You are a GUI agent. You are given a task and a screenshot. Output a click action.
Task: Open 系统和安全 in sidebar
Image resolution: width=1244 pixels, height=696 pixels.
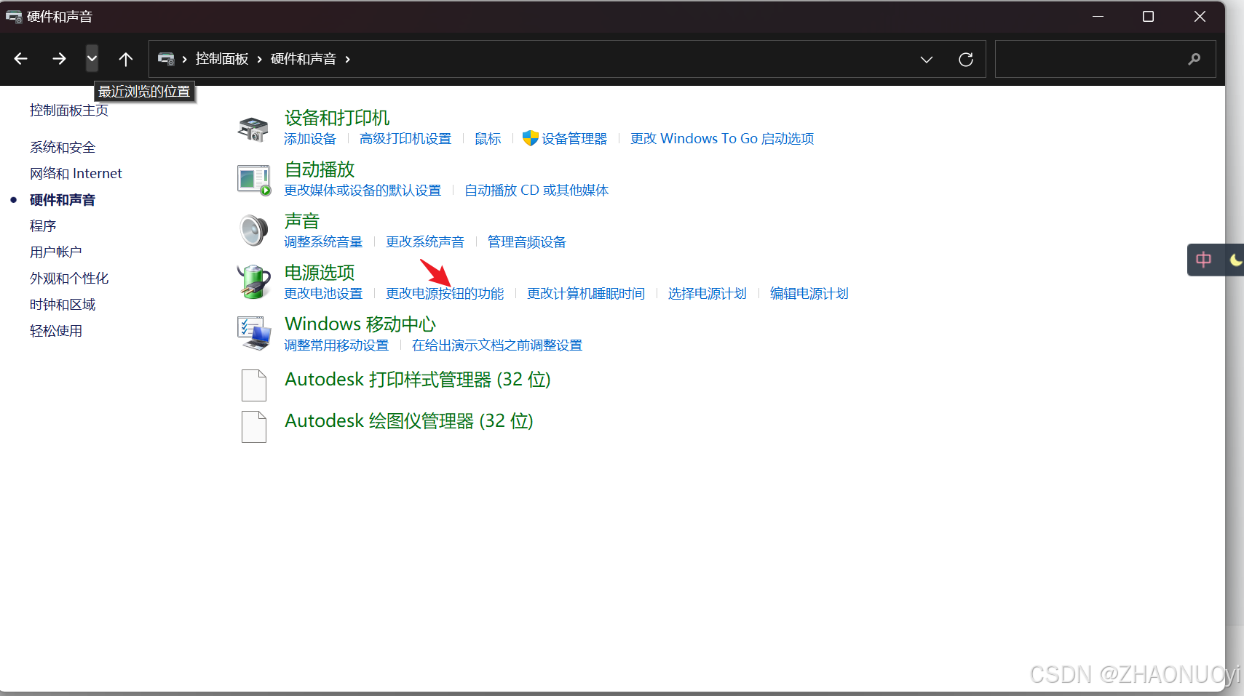63,148
